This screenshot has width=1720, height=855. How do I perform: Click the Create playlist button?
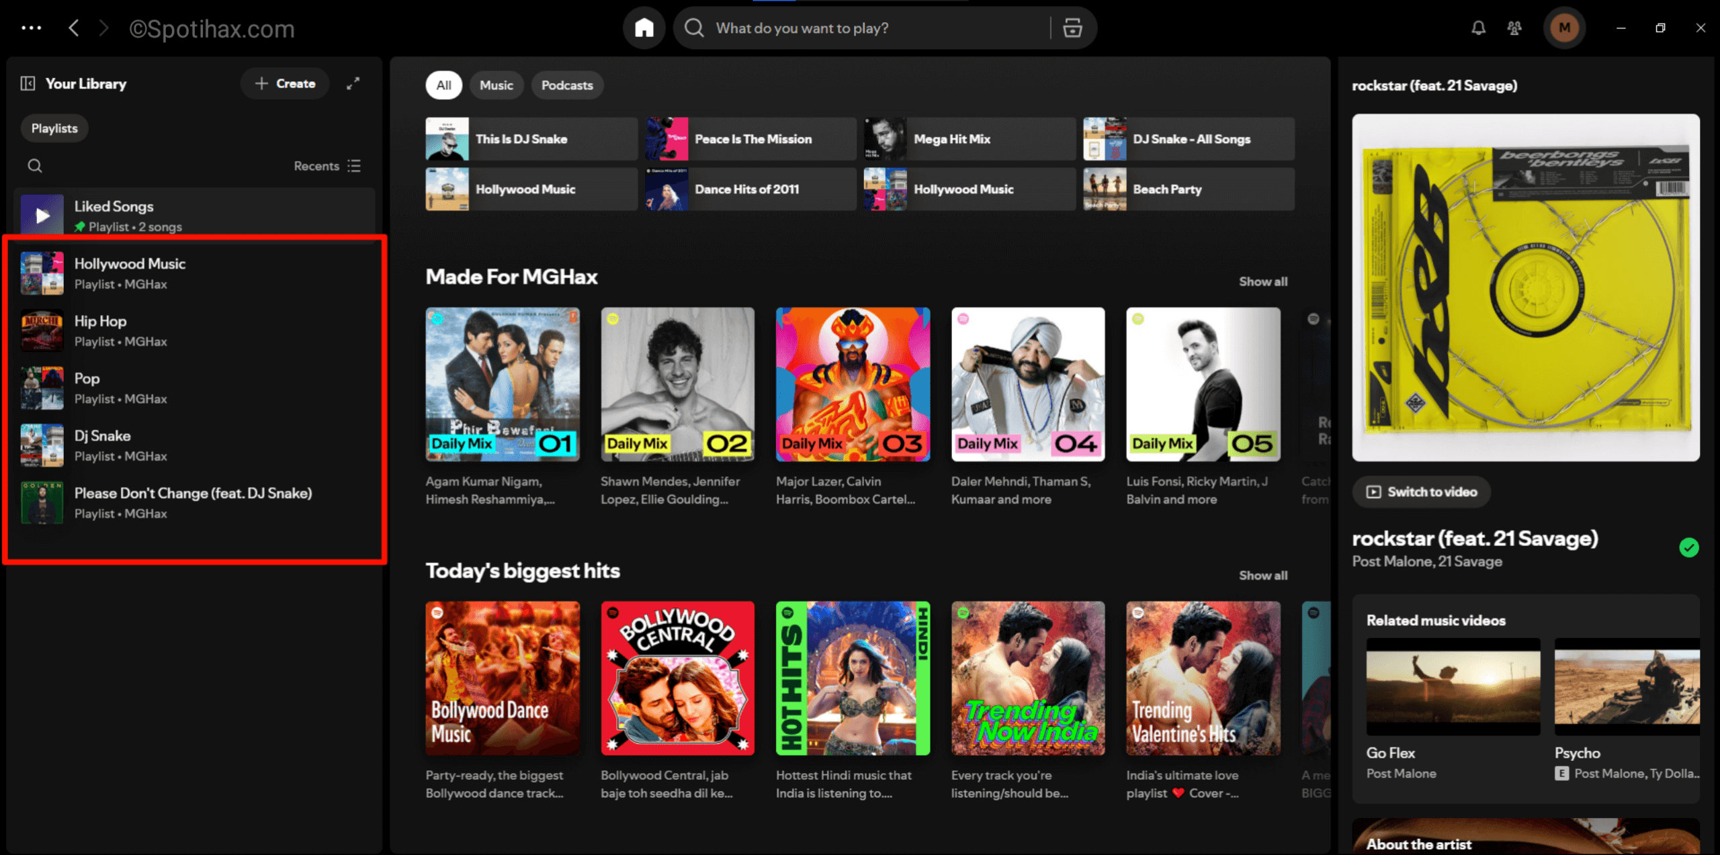click(286, 83)
